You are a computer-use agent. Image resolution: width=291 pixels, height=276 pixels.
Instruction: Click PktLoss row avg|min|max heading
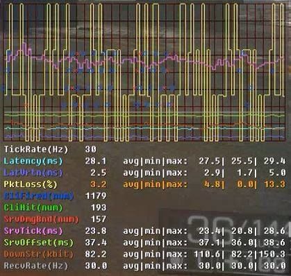tap(155, 184)
